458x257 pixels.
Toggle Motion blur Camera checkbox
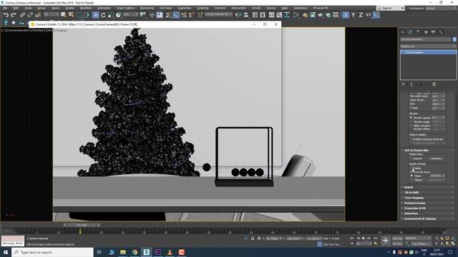411,158
